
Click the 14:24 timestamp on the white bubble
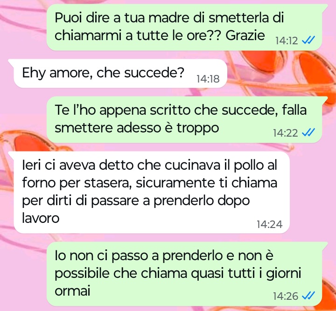[270, 224]
